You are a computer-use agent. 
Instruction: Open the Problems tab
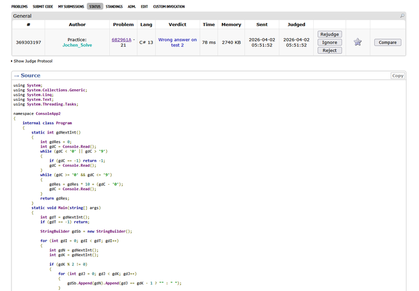tap(19, 7)
